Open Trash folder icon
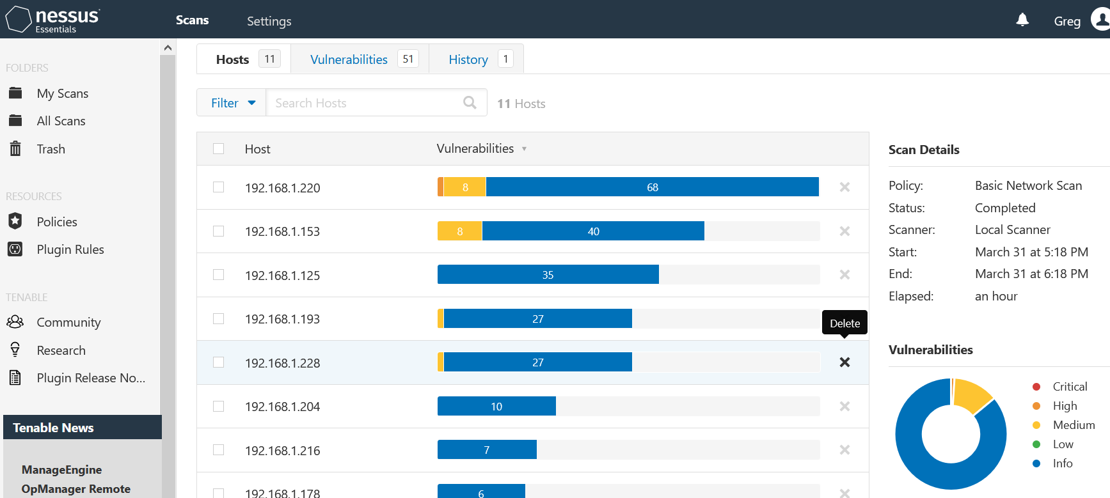 (x=15, y=149)
